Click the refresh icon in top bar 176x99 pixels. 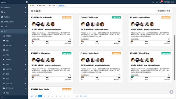pyautogui.click(x=153, y=2)
